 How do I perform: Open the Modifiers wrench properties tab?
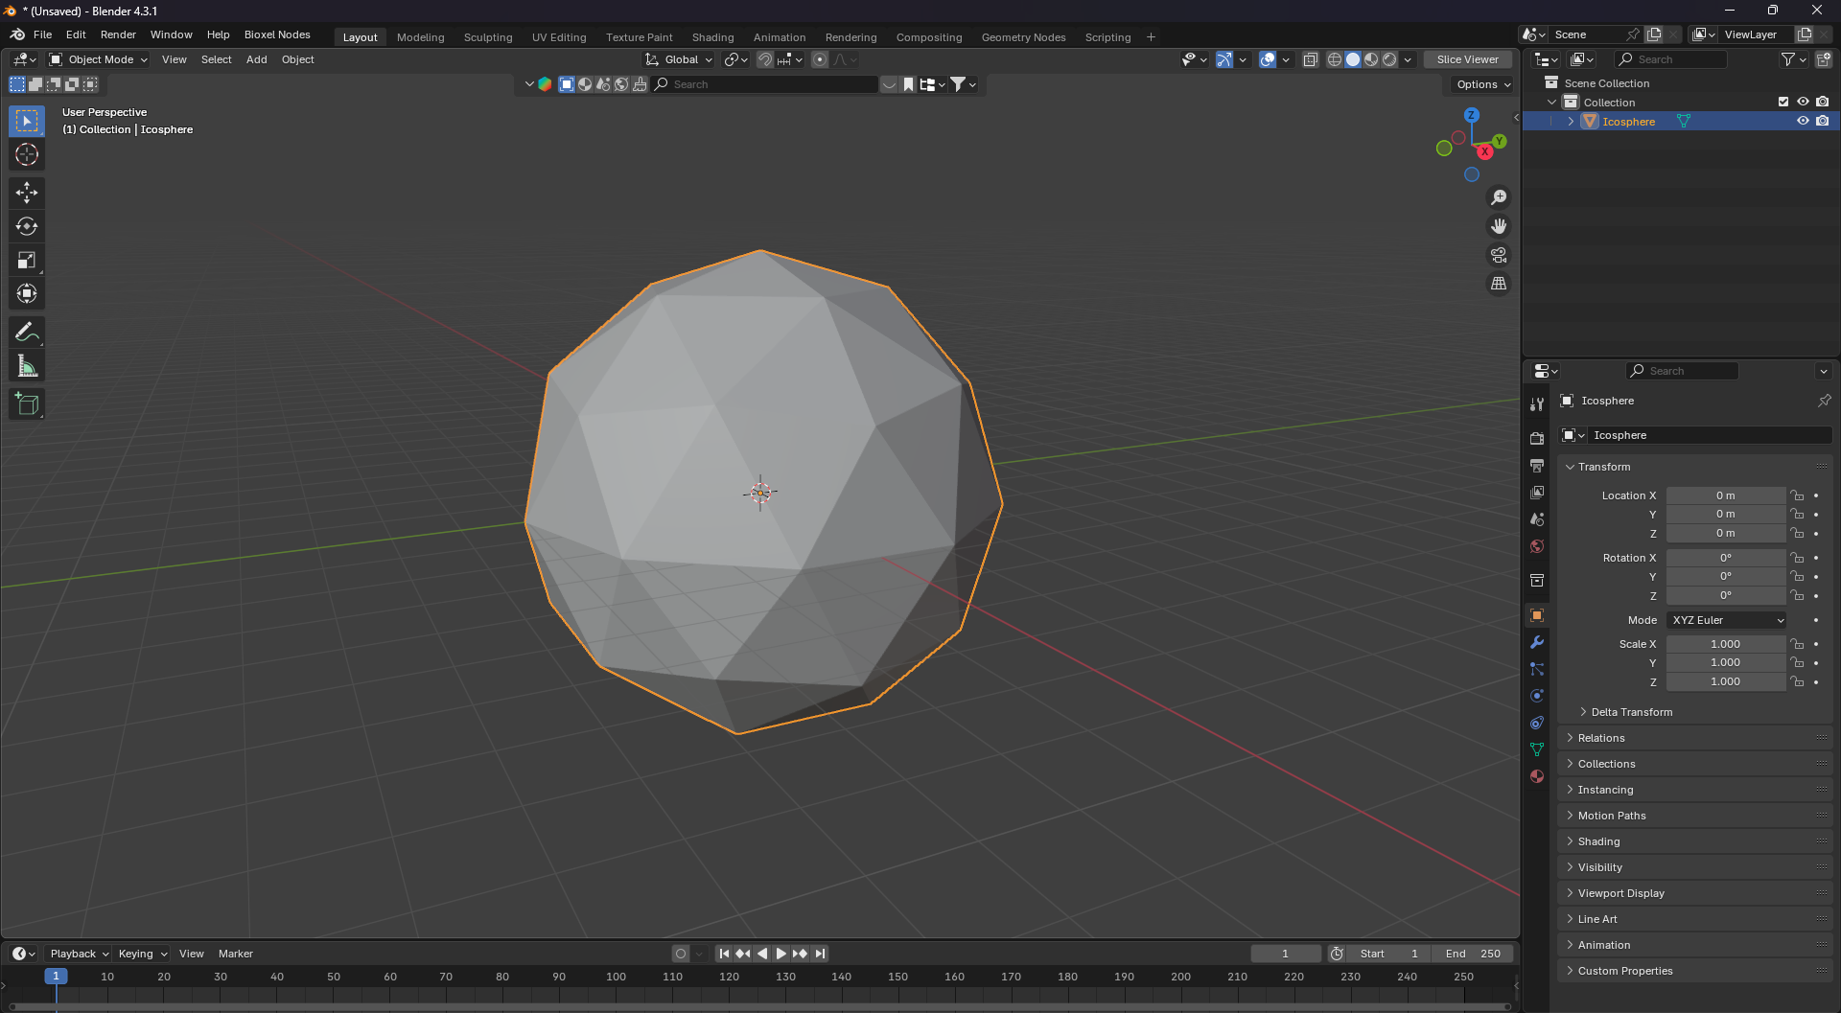[x=1537, y=642]
